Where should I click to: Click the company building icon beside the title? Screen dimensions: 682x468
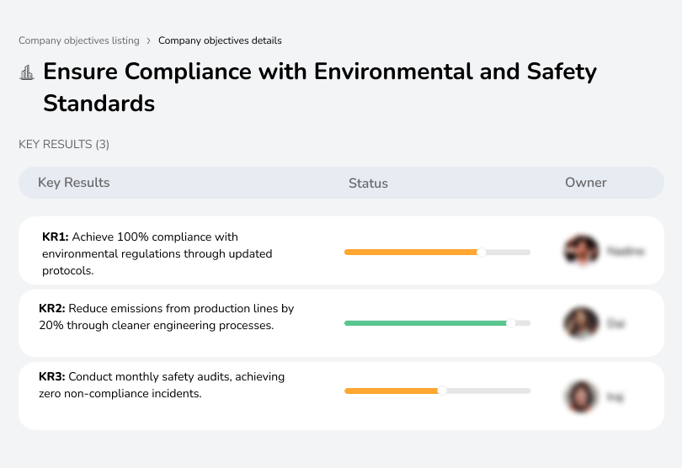27,72
